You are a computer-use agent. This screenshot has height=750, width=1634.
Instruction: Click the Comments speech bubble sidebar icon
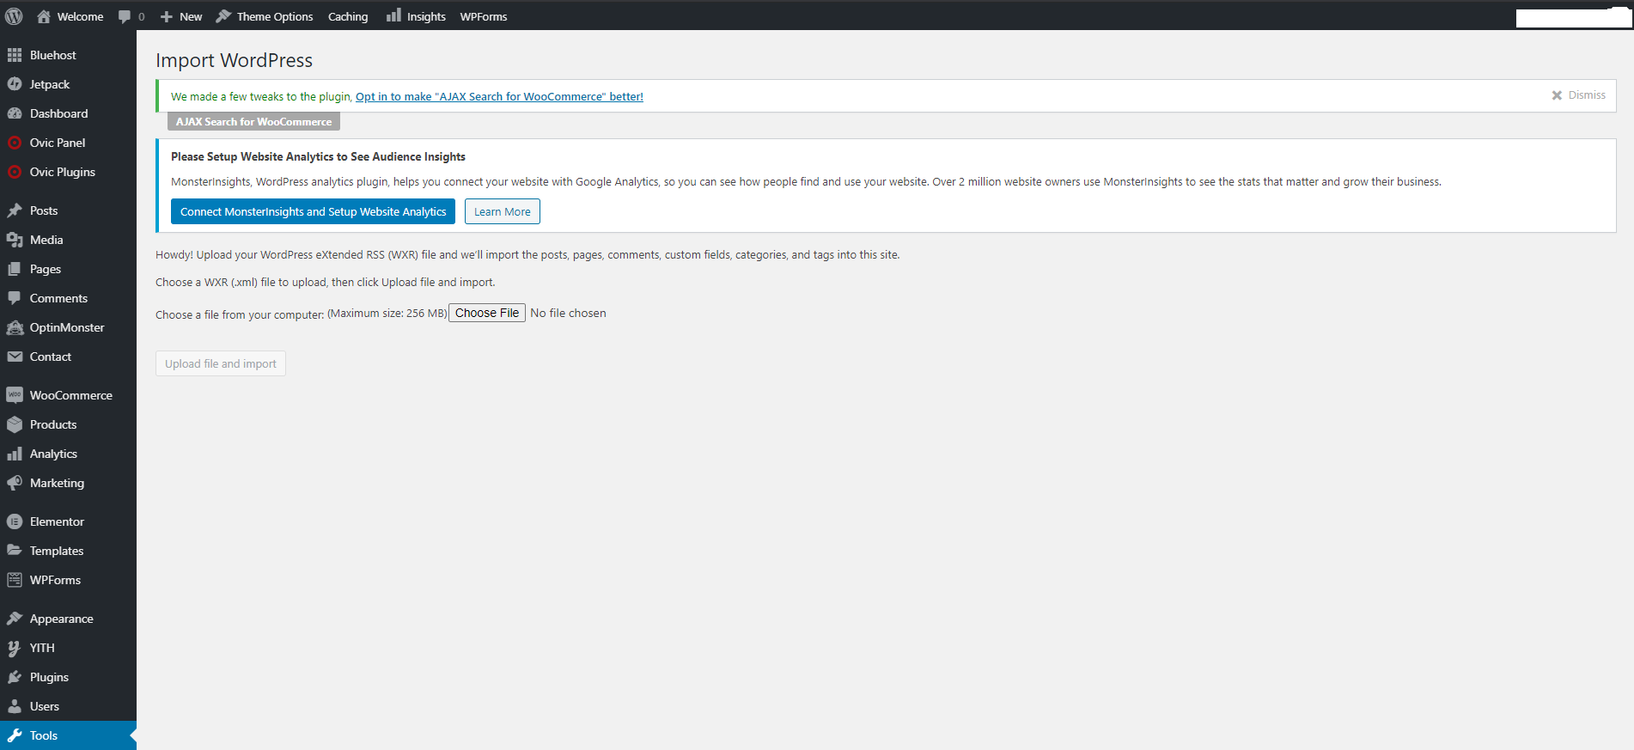pos(15,298)
